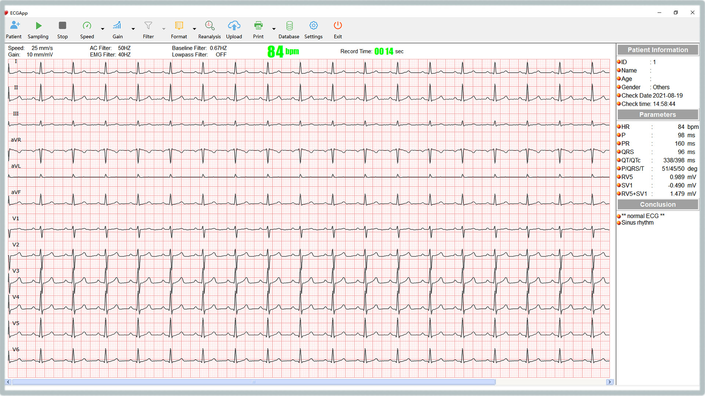Click the RV5 0.989 mV row

click(x=658, y=177)
